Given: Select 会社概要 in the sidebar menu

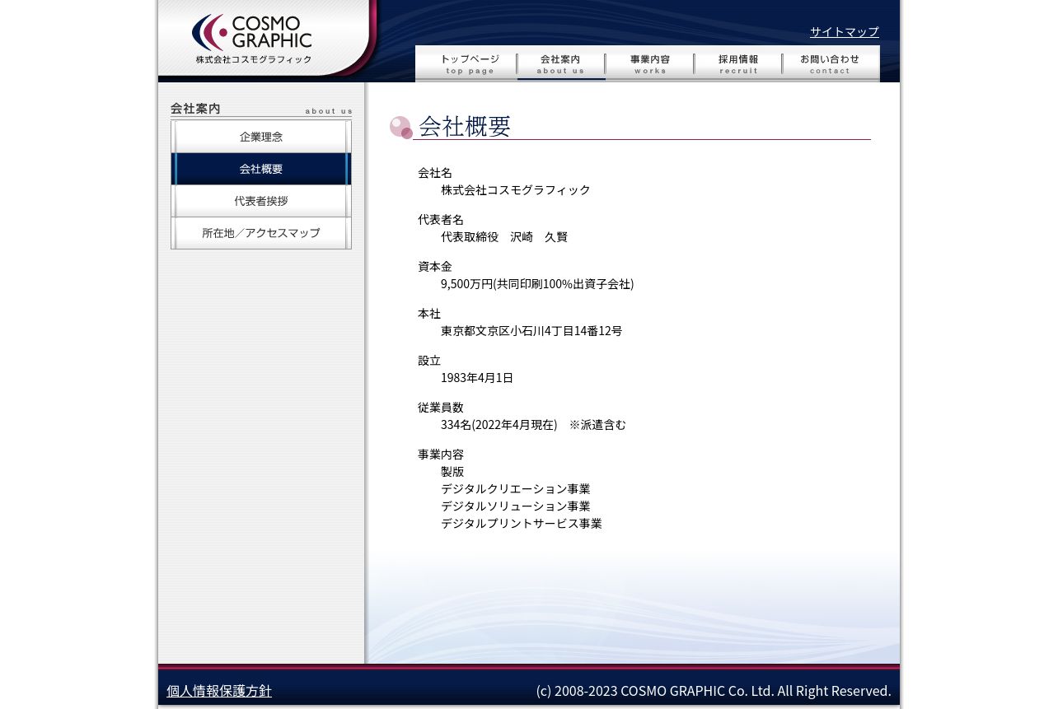Looking at the screenshot, I should (x=261, y=169).
